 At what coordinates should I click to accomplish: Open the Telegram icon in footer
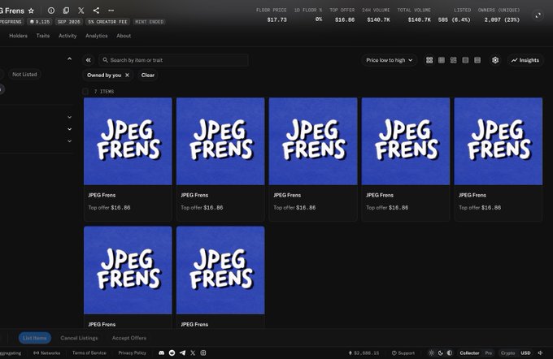[x=182, y=353]
